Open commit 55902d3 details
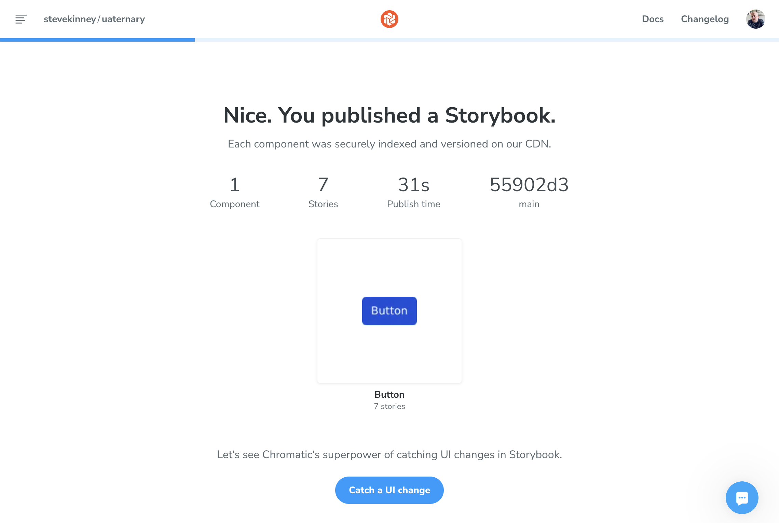779x523 pixels. tap(529, 185)
